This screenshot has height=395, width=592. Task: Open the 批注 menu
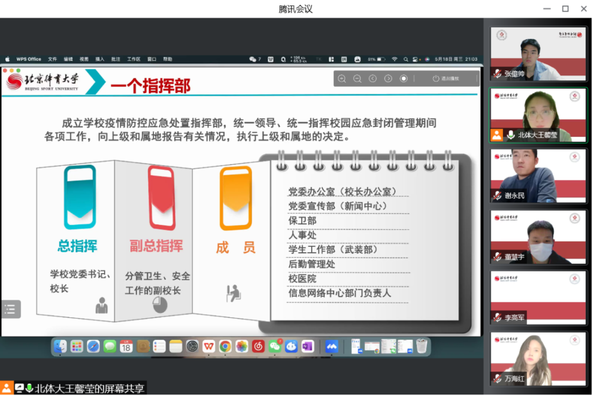pyautogui.click(x=116, y=59)
